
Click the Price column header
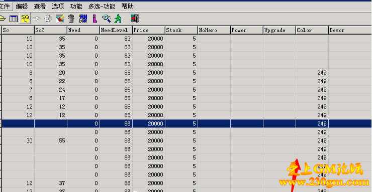[x=149, y=30]
